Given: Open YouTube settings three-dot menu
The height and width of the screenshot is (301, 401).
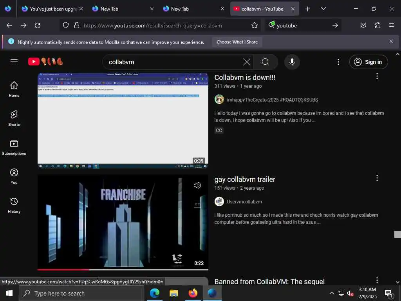Looking at the screenshot, I should [x=338, y=62].
